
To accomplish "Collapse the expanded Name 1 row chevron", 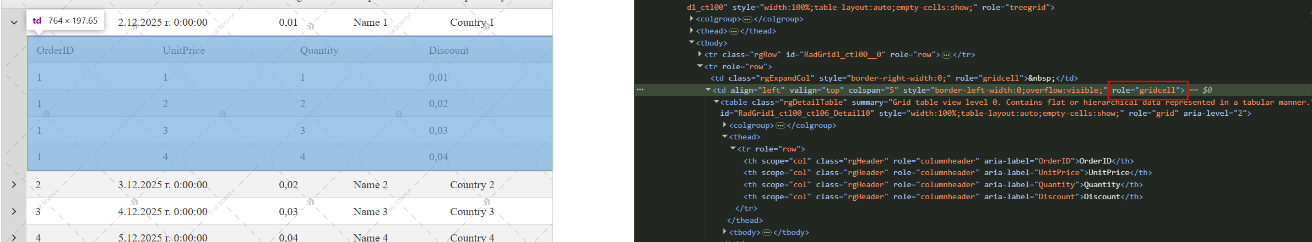I will click(x=14, y=22).
